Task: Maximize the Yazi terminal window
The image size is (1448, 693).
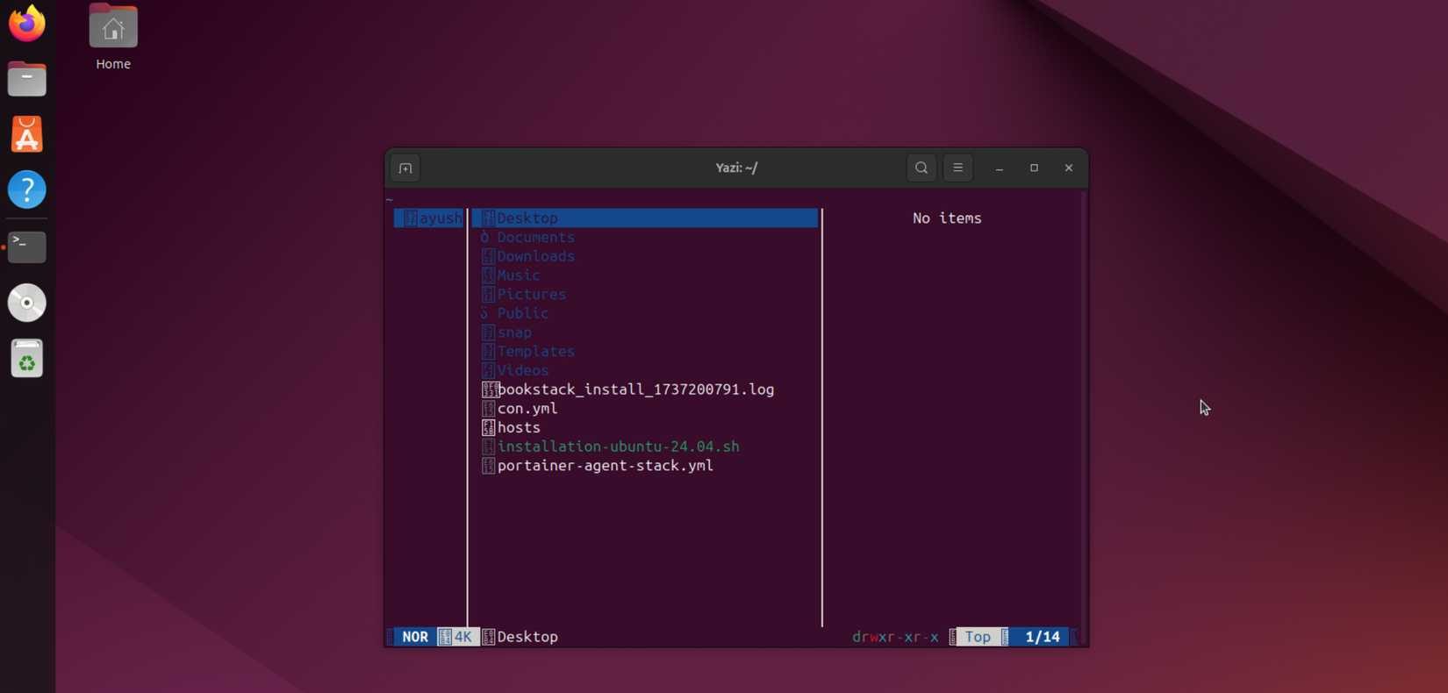Action: [x=1034, y=168]
